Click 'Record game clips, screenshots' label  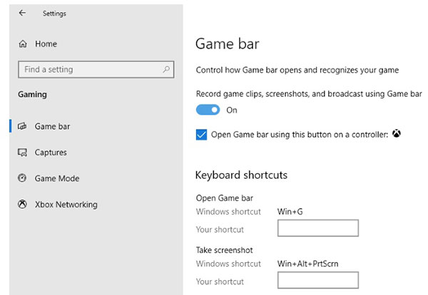pyautogui.click(x=309, y=94)
